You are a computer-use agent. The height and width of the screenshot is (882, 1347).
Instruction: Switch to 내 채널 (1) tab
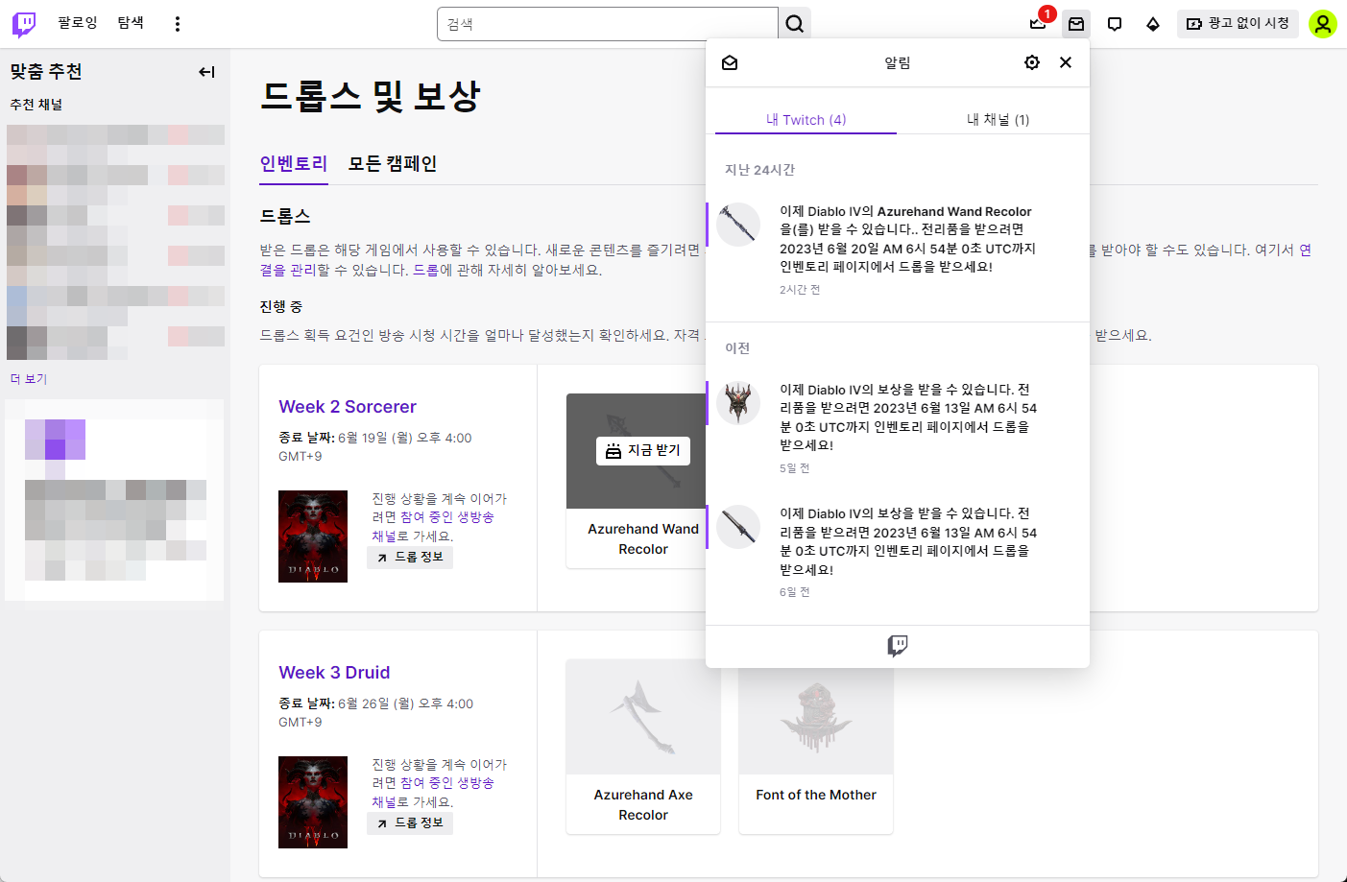[x=998, y=120]
